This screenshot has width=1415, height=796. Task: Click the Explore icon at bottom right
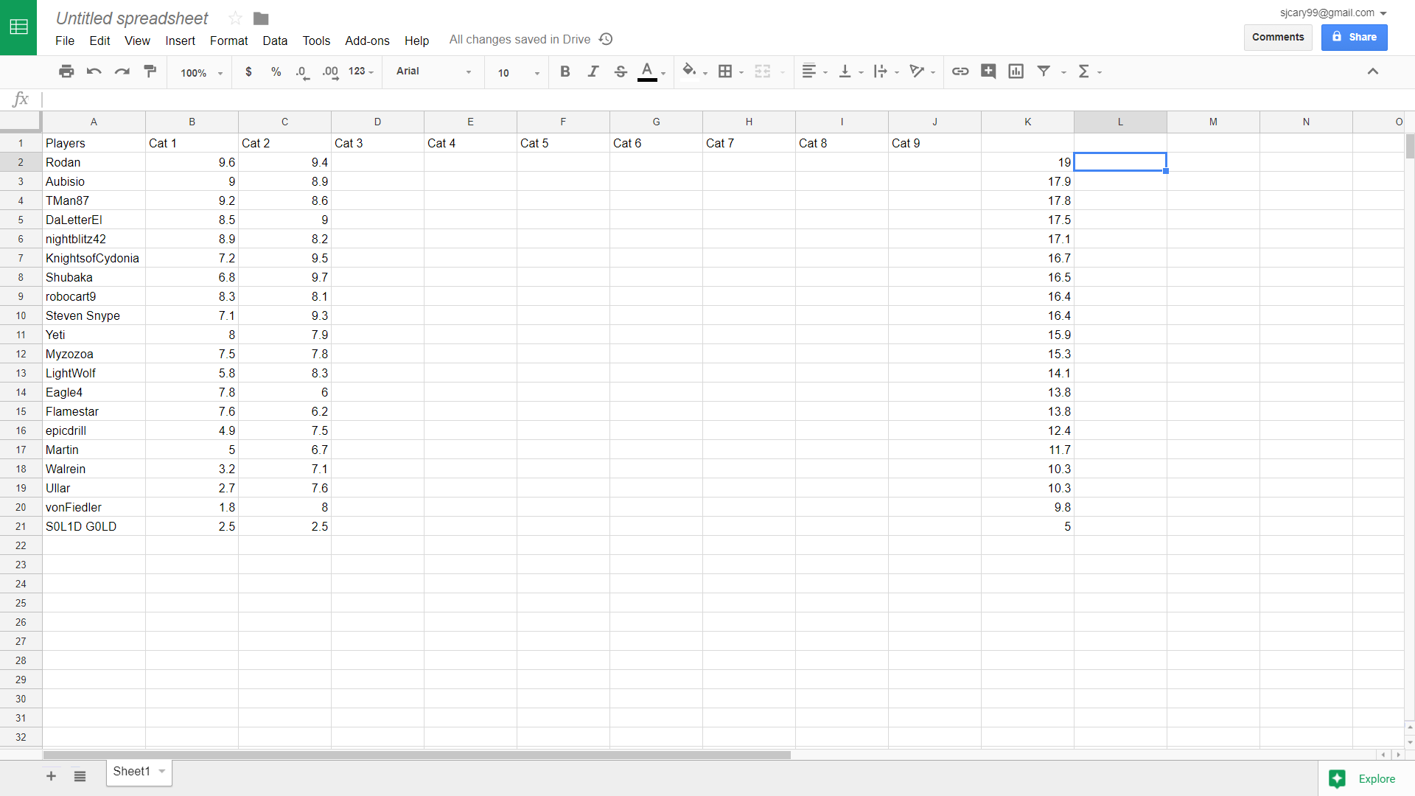tap(1337, 778)
